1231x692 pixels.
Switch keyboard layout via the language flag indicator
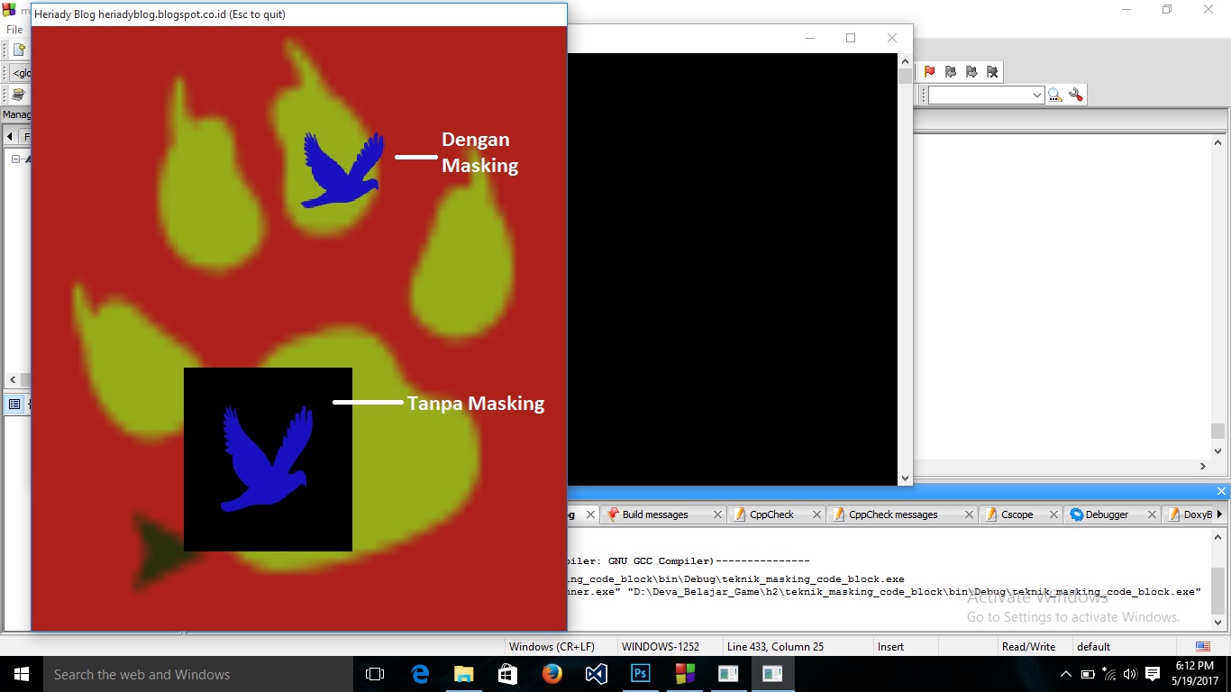pyautogui.click(x=1202, y=646)
